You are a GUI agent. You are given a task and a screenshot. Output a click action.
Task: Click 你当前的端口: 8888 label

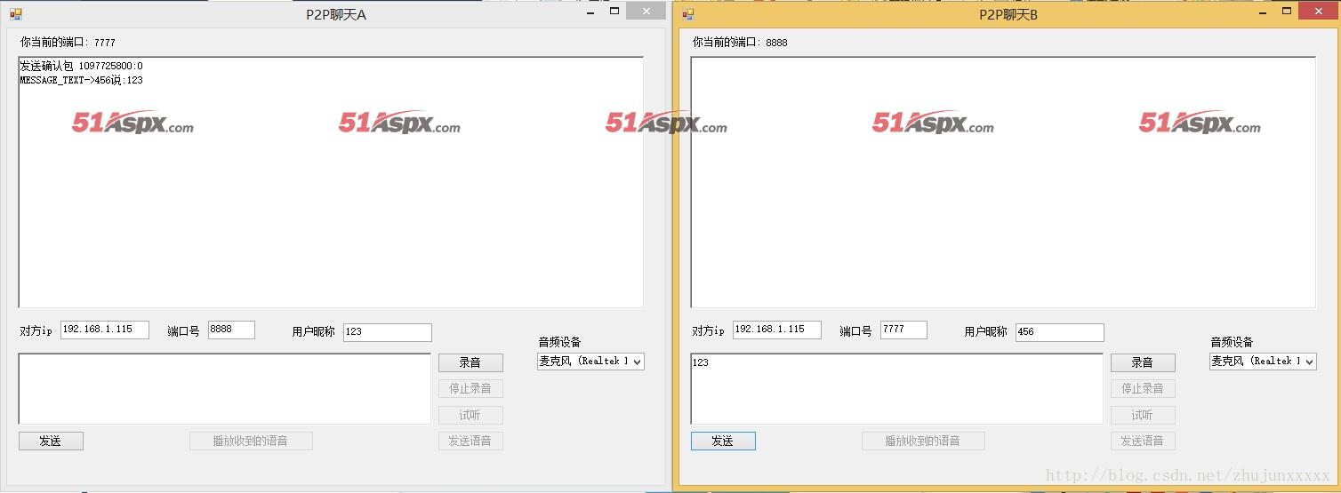[x=741, y=42]
